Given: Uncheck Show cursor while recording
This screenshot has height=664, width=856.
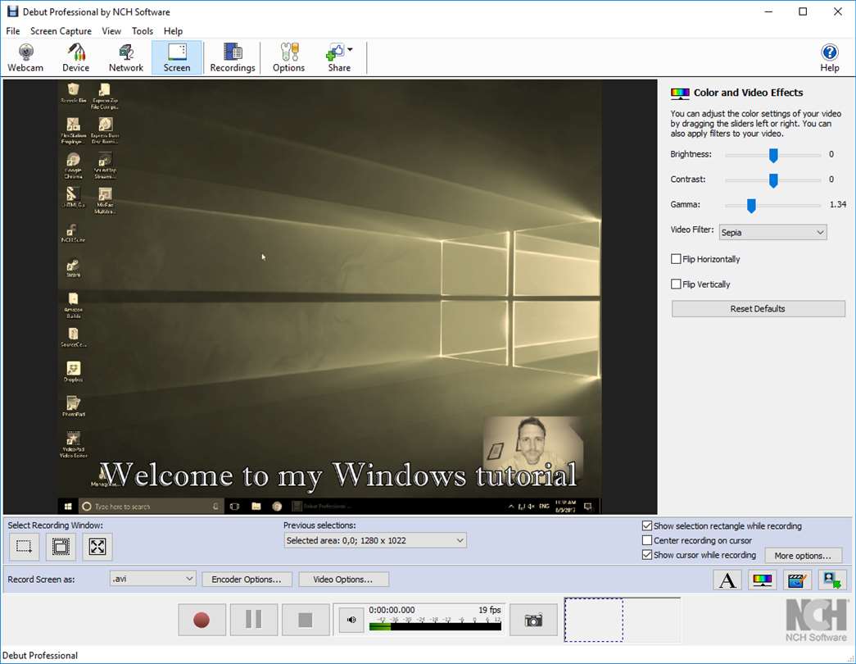Looking at the screenshot, I should [x=647, y=555].
